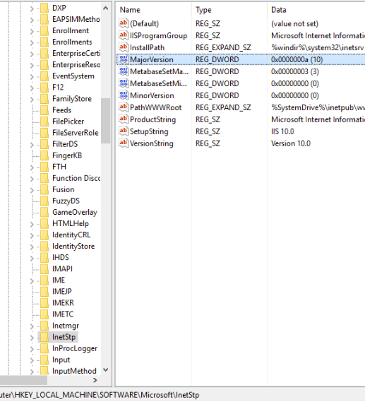Expand the IME key

(32, 281)
